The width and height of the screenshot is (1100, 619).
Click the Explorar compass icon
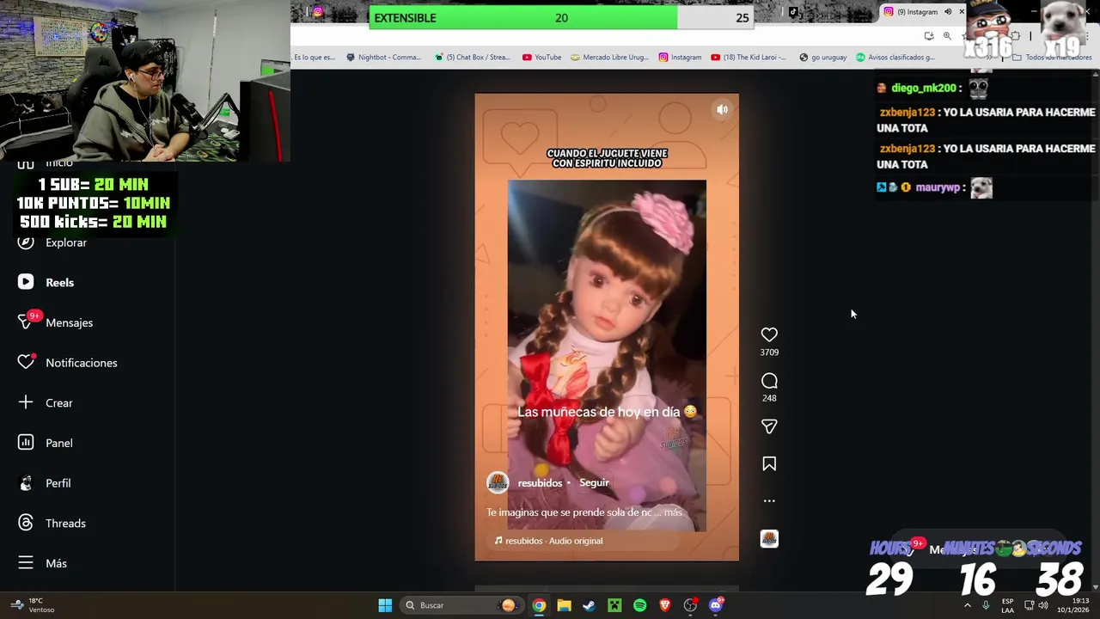pyautogui.click(x=26, y=242)
